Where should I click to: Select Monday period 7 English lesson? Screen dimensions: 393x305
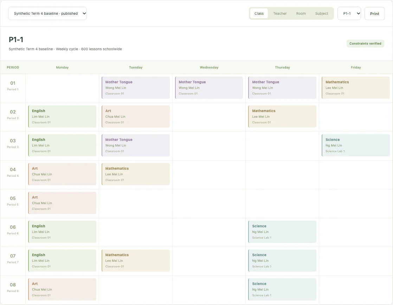point(62,261)
